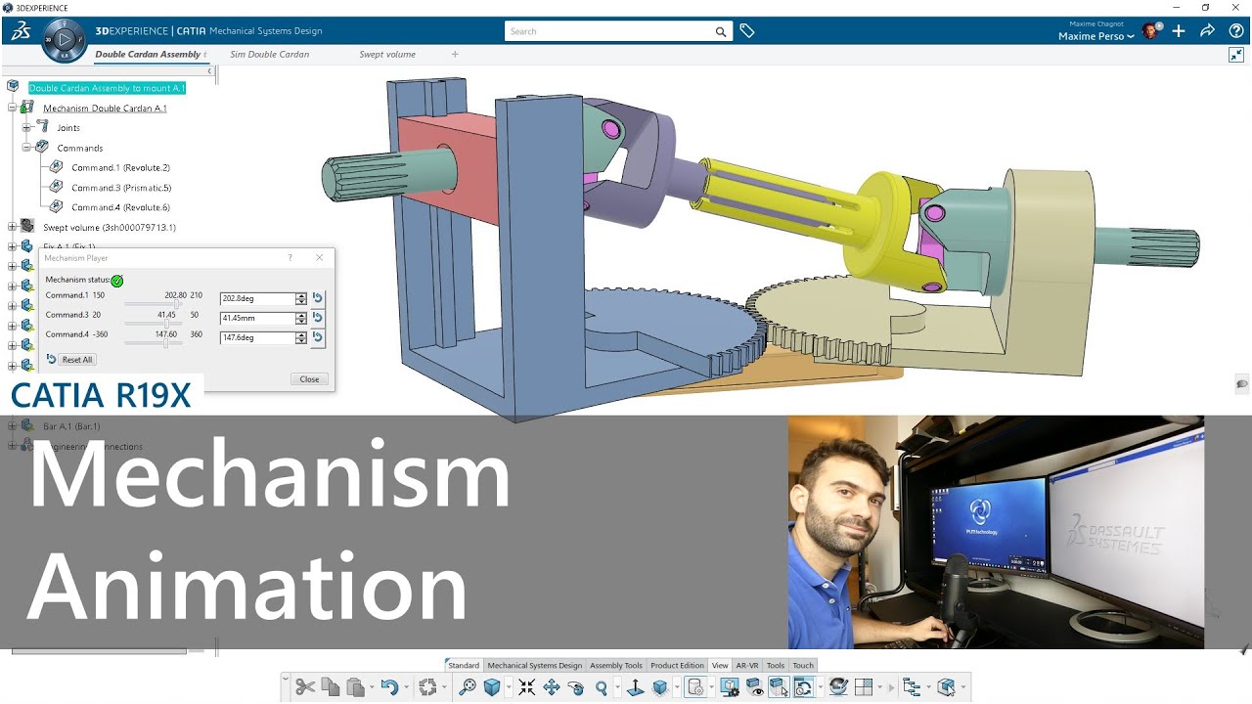Open the Paste options dropdown arrow

point(372,687)
